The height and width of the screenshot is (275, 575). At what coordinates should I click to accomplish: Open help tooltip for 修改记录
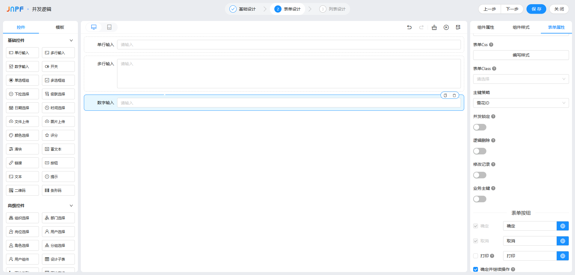click(x=493, y=164)
